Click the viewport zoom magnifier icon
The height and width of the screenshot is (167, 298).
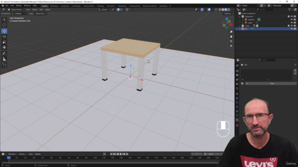tap(231, 32)
